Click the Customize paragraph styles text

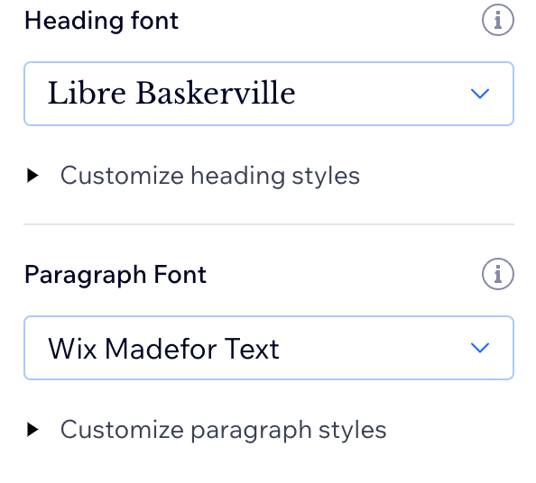[223, 430]
